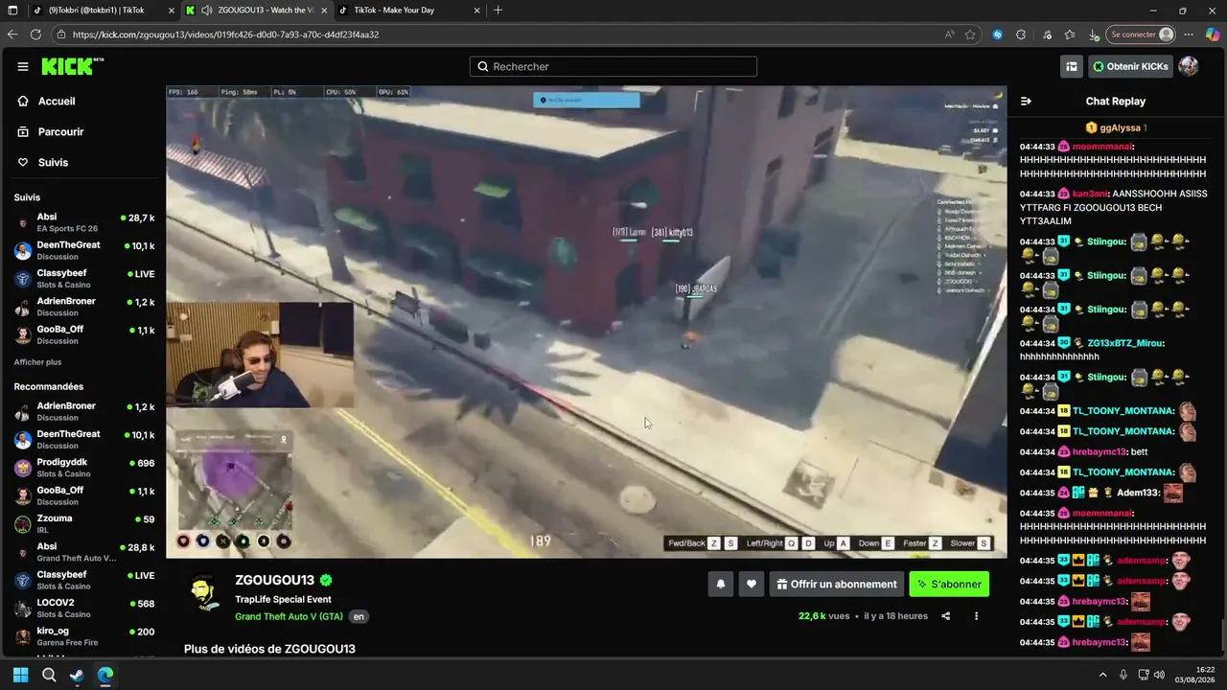Click the Obtenir KICKs button

(1130, 66)
